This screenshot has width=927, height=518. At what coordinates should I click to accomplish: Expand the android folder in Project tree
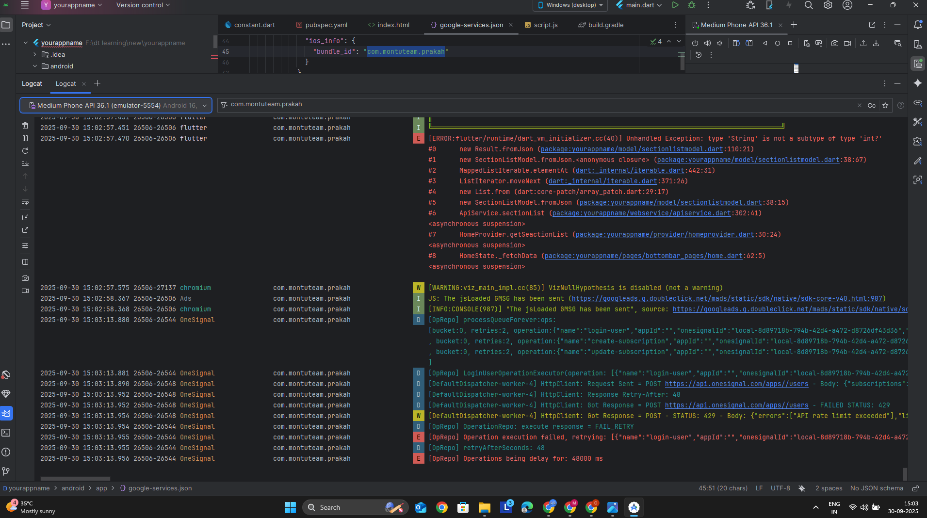[35, 66]
